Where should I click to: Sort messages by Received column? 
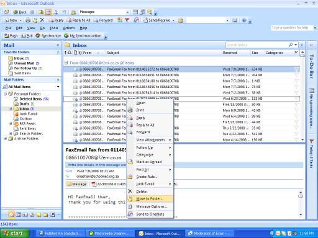236,53
